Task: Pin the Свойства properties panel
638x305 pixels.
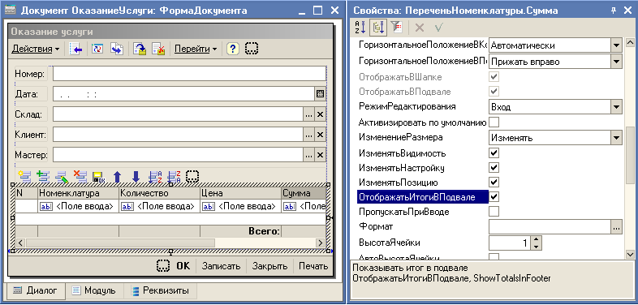Action: point(614,11)
